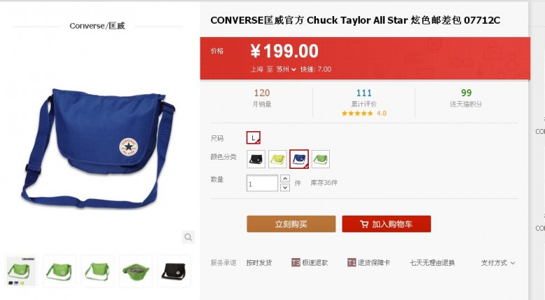Increase quantity with the up arrow
The width and height of the screenshot is (545, 300).
click(x=285, y=179)
